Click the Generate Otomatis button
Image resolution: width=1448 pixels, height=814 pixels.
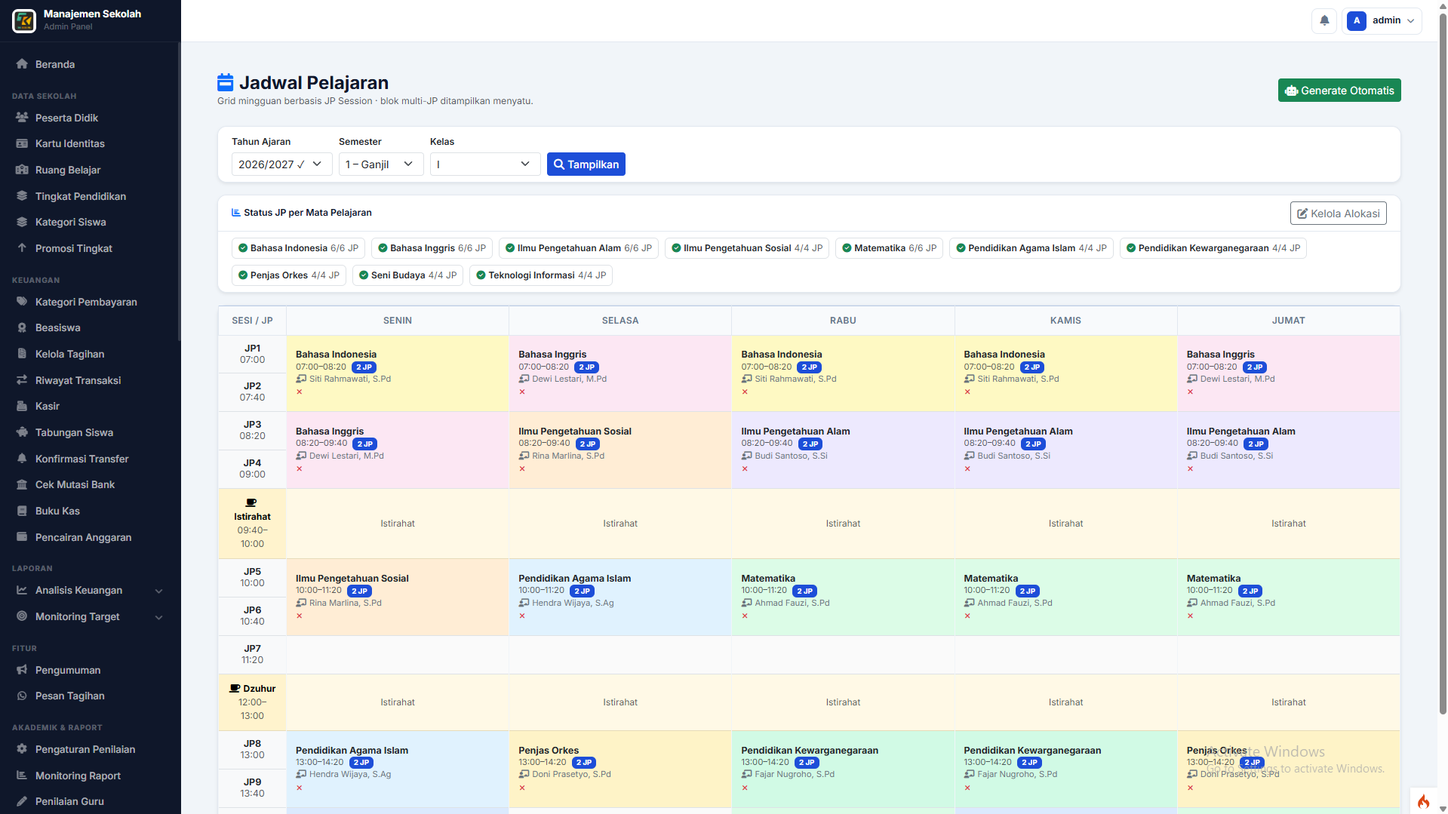pyautogui.click(x=1339, y=91)
